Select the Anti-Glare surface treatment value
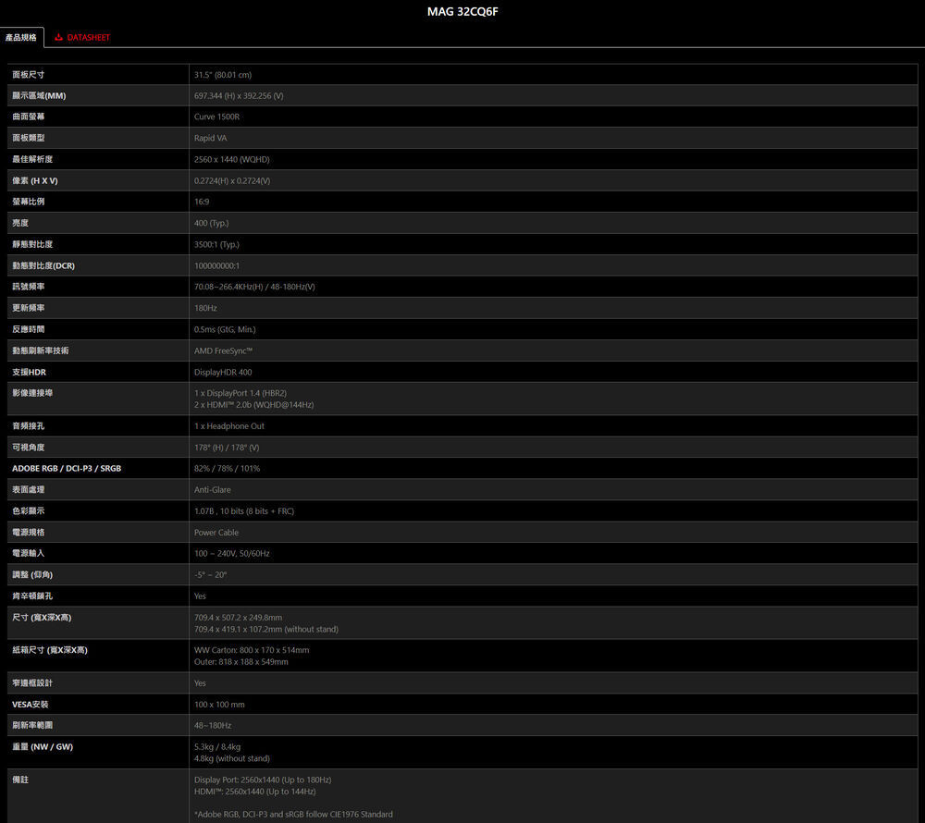This screenshot has width=925, height=823. coord(213,490)
